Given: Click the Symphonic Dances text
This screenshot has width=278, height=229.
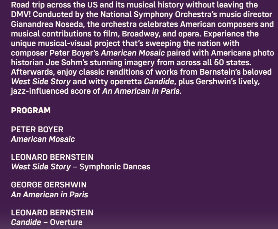Looking at the screenshot, I should [115, 167].
